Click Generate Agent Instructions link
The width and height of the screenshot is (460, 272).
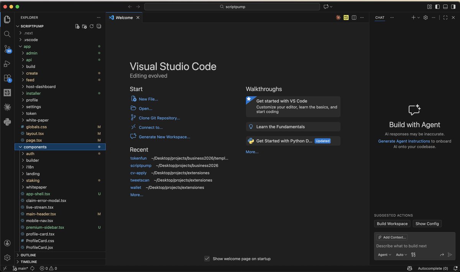click(x=404, y=141)
